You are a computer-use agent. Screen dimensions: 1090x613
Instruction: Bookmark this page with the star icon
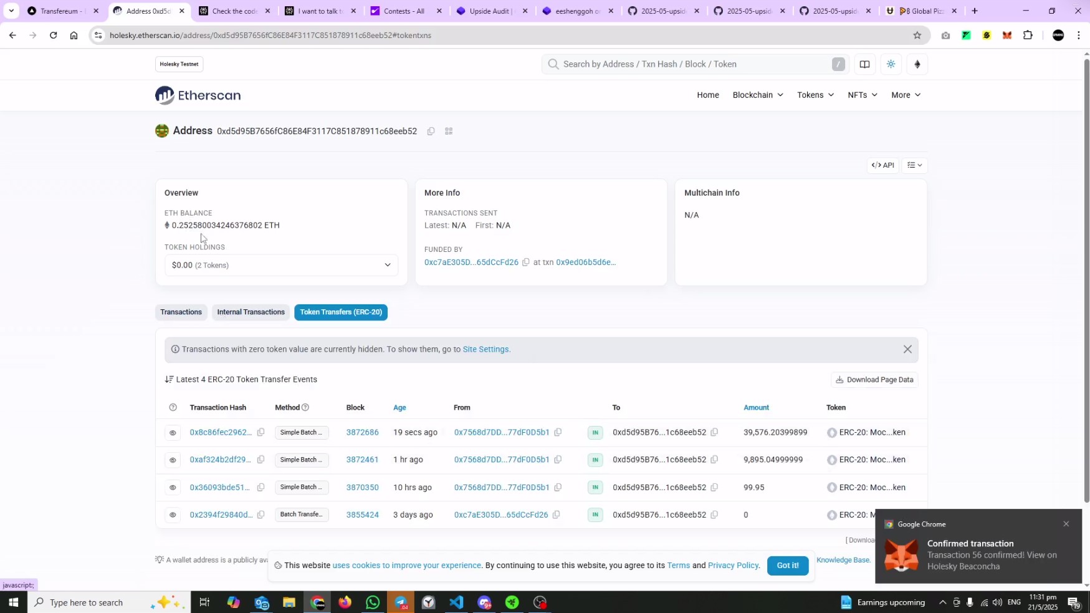(x=917, y=36)
